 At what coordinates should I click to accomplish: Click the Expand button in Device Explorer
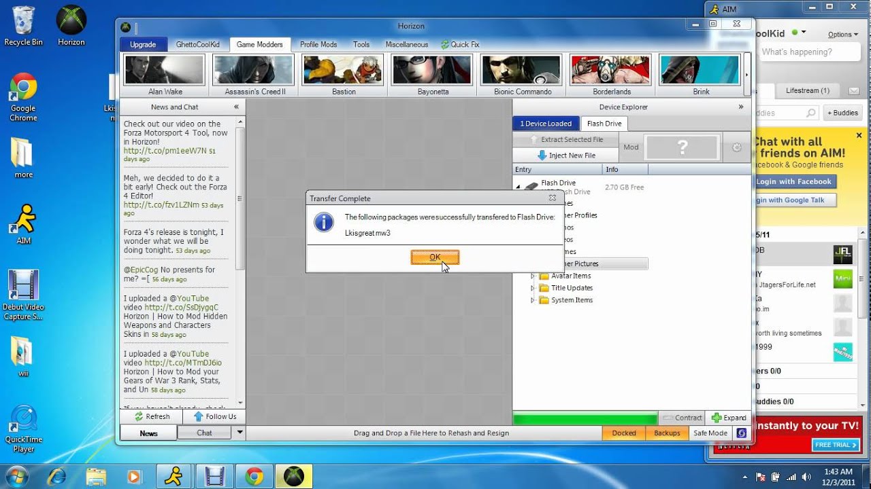pos(728,418)
